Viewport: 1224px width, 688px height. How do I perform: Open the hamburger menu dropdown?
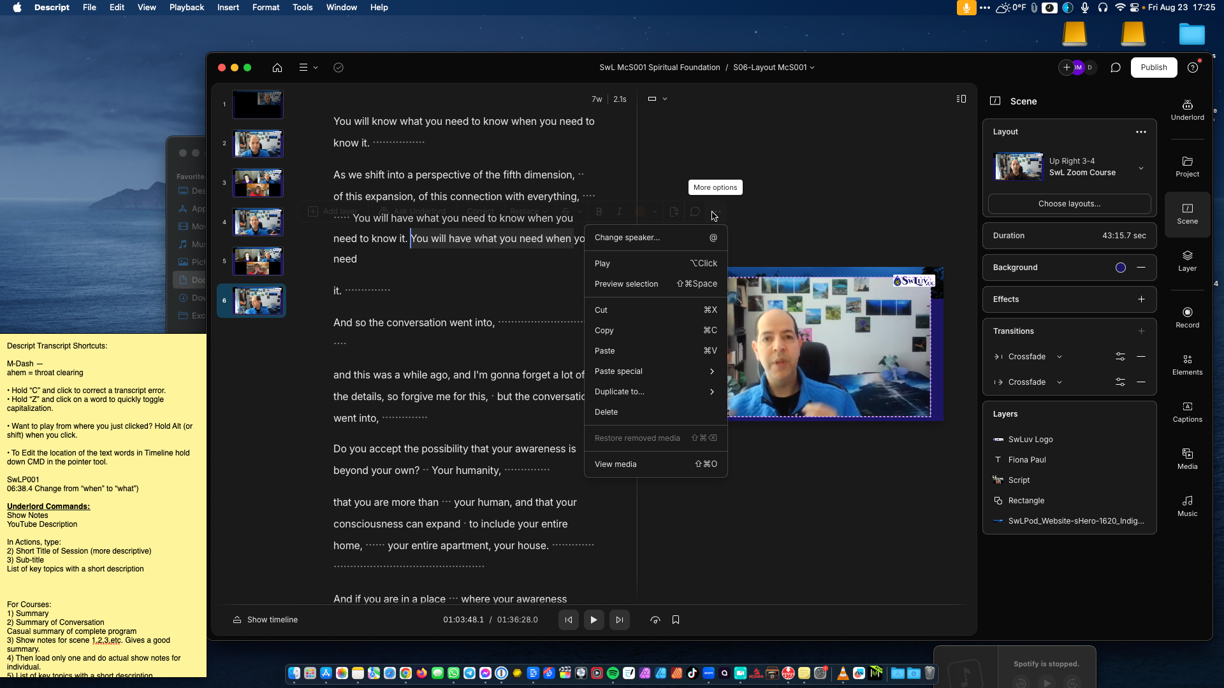(308, 68)
